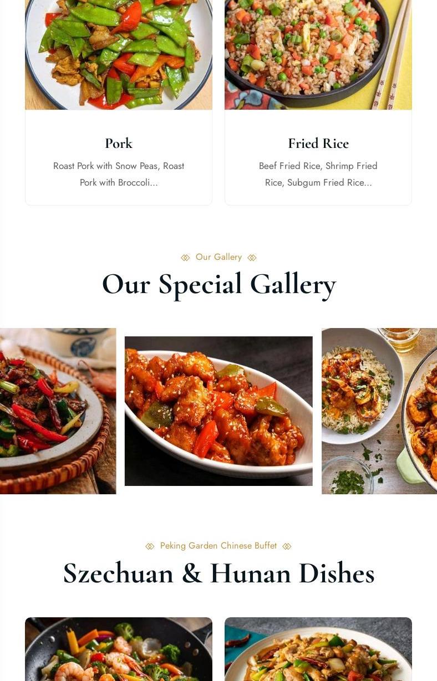Open the Fried Rice category title
The height and width of the screenshot is (681, 437).
click(x=318, y=144)
